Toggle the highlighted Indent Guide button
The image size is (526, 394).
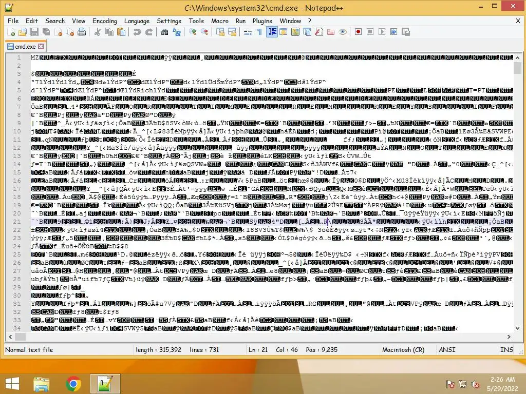pos(272,32)
